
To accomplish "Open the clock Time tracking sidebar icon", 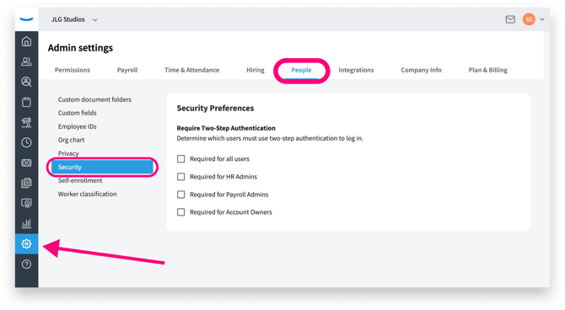I will pos(26,142).
